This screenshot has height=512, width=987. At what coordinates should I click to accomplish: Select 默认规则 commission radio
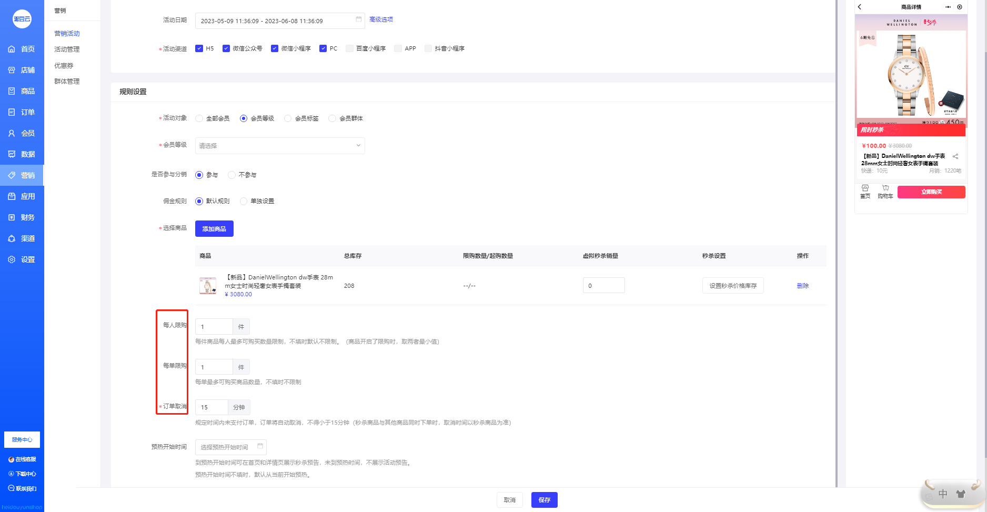coord(199,201)
